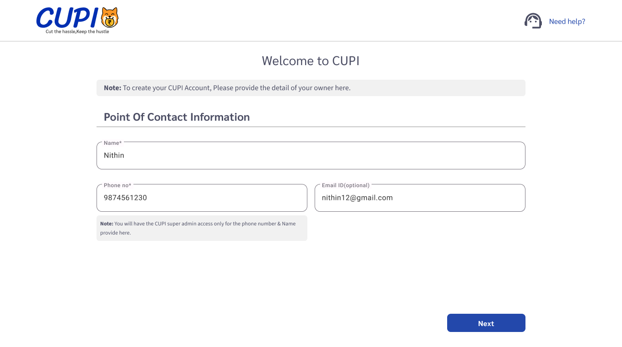Select the Phone no input field
The width and height of the screenshot is (622, 347).
point(202,198)
